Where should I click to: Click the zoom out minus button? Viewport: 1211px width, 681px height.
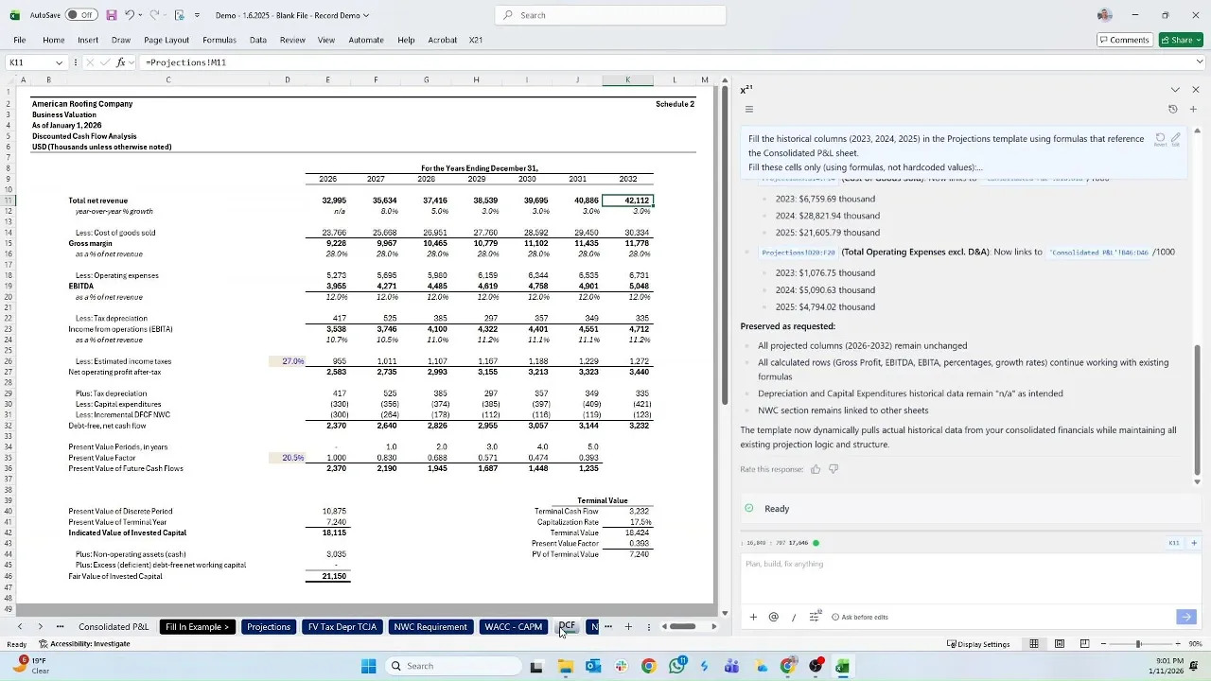pos(1104,644)
